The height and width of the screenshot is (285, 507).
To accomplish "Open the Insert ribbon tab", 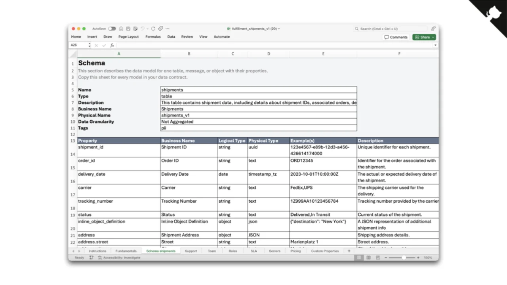I will [x=92, y=37].
